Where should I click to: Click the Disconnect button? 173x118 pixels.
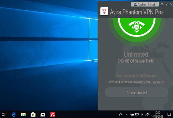pyautogui.click(x=137, y=93)
